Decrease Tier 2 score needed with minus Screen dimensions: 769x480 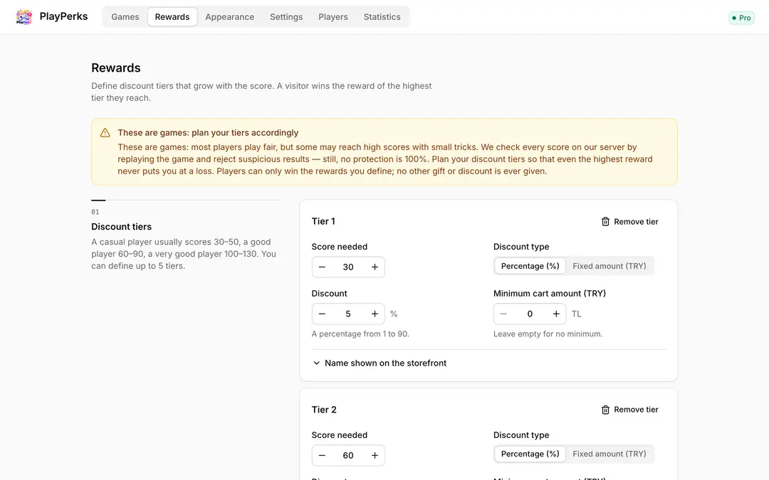pos(323,456)
